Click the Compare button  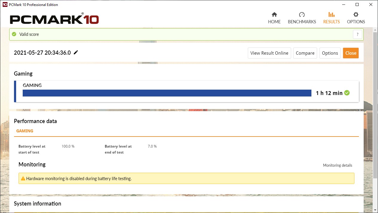pyautogui.click(x=305, y=53)
